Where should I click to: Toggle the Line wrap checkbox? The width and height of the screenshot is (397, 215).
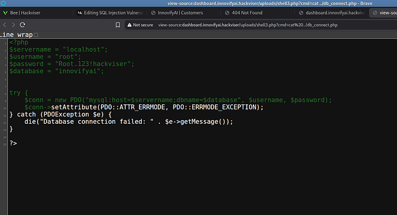[x=36, y=35]
